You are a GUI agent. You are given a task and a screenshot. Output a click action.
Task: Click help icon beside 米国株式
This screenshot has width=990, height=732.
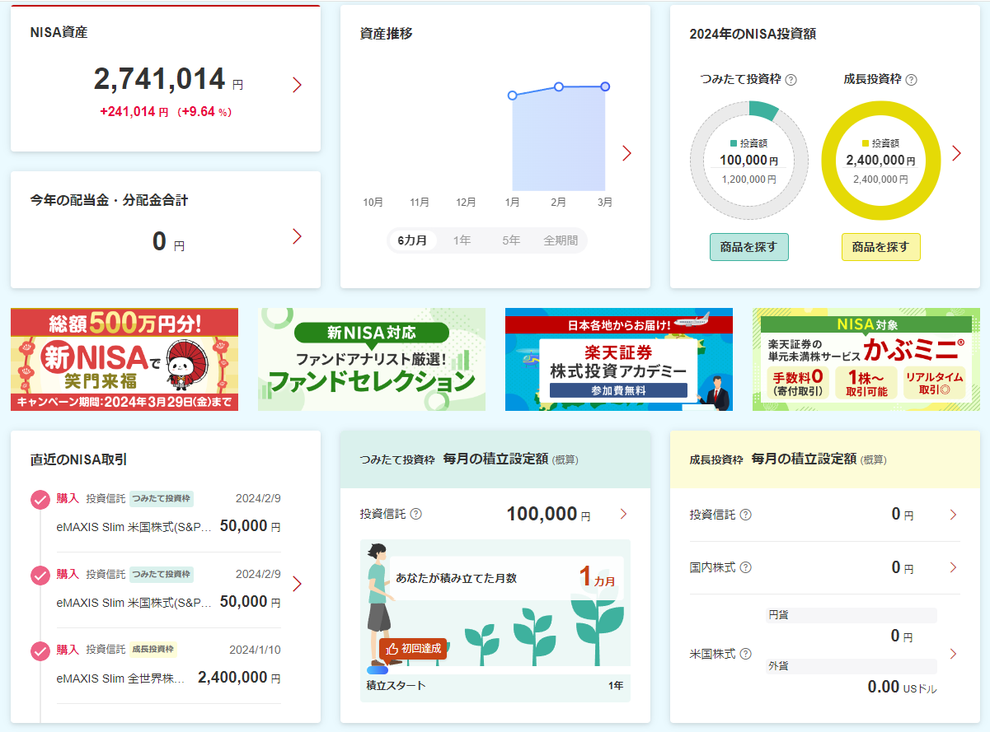[x=746, y=654]
